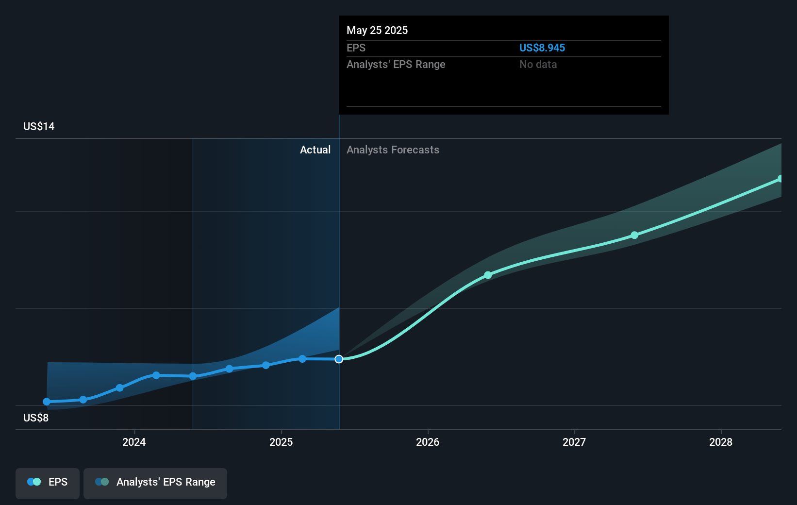Click 'No data' in the tooltip
The width and height of the screenshot is (797, 505).
click(x=538, y=65)
